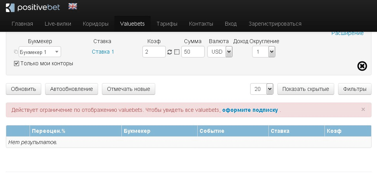The width and height of the screenshot is (377, 174).
Task: Click the Показать скрытые button
Action: [x=305, y=89]
